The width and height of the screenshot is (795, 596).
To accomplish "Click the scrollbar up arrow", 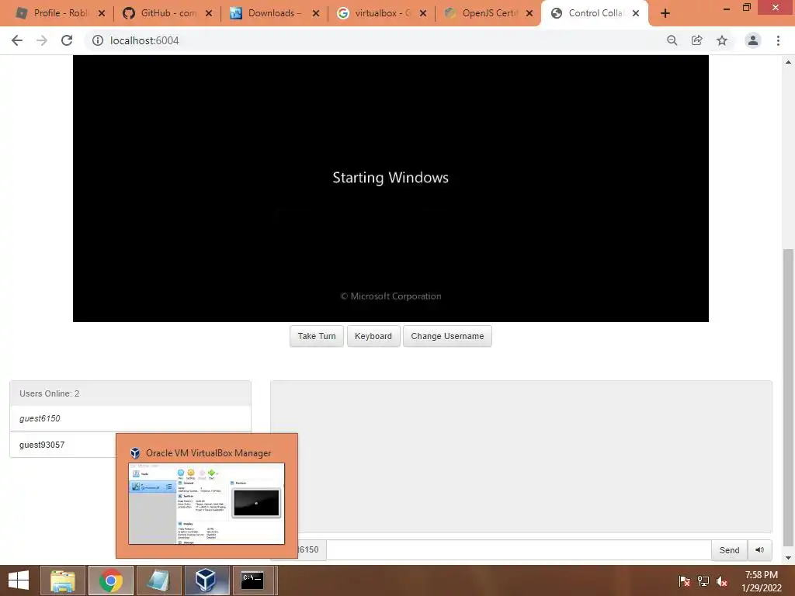I will click(x=788, y=62).
